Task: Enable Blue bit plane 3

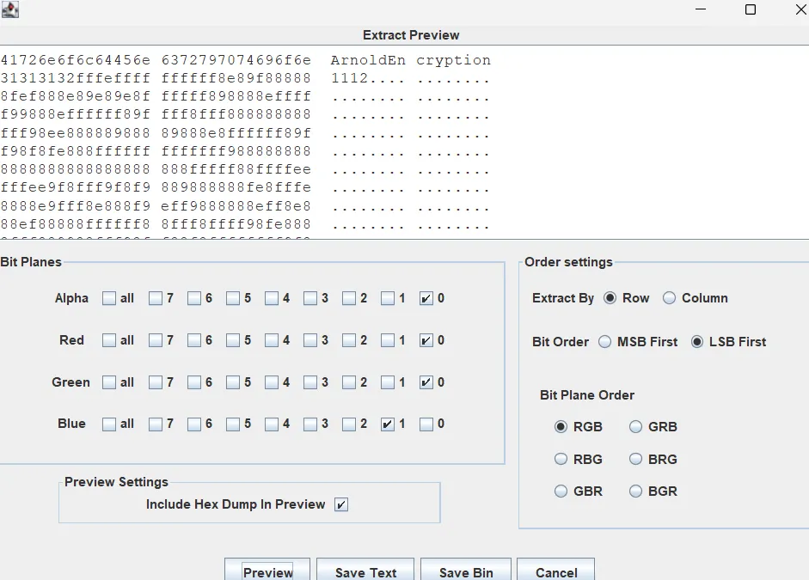Action: coord(310,424)
